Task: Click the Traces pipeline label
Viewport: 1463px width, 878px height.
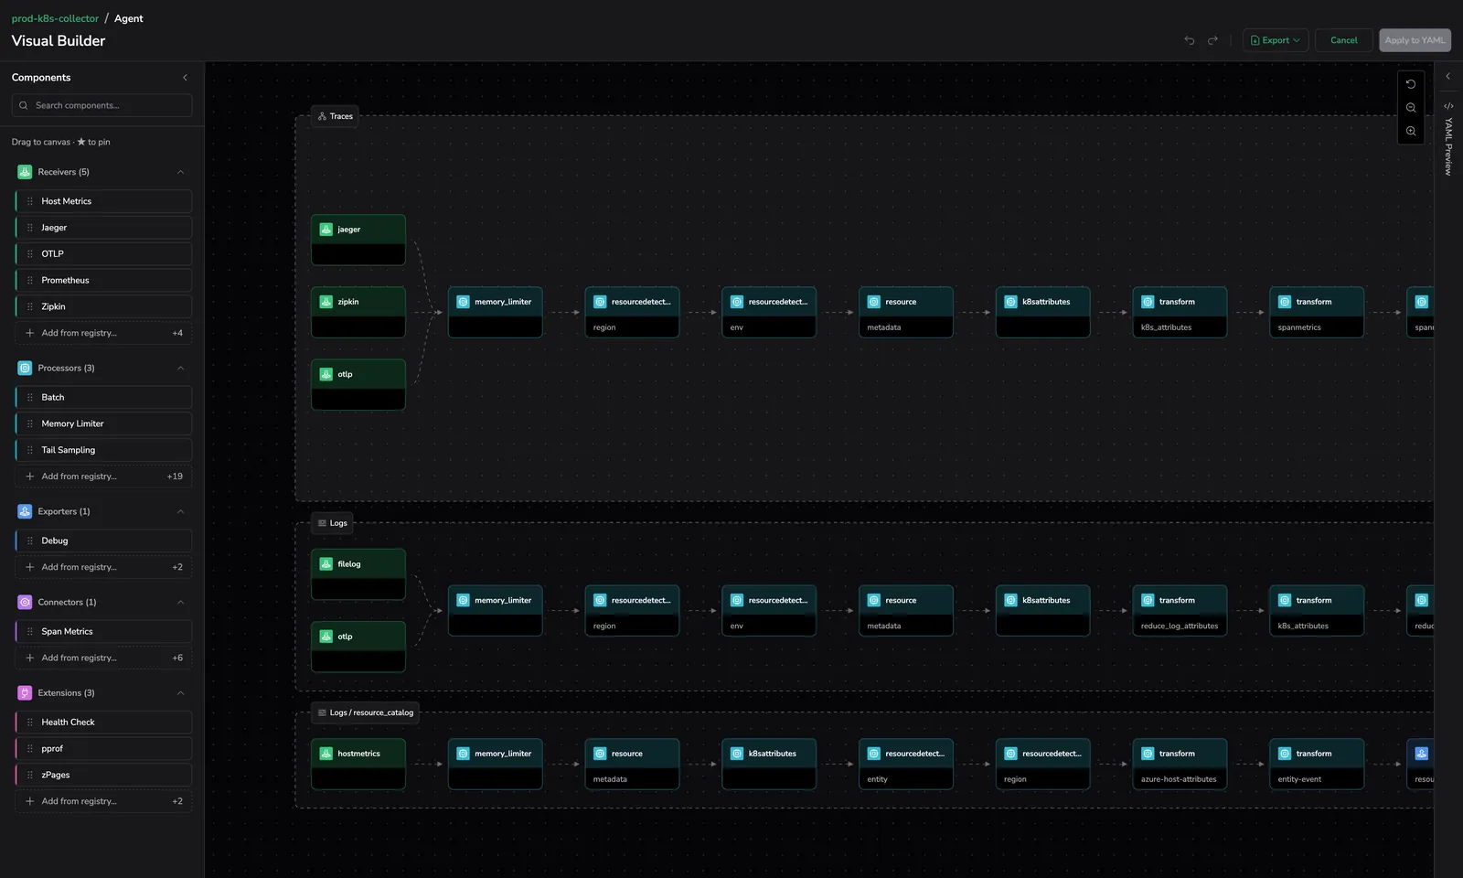Action: (335, 116)
